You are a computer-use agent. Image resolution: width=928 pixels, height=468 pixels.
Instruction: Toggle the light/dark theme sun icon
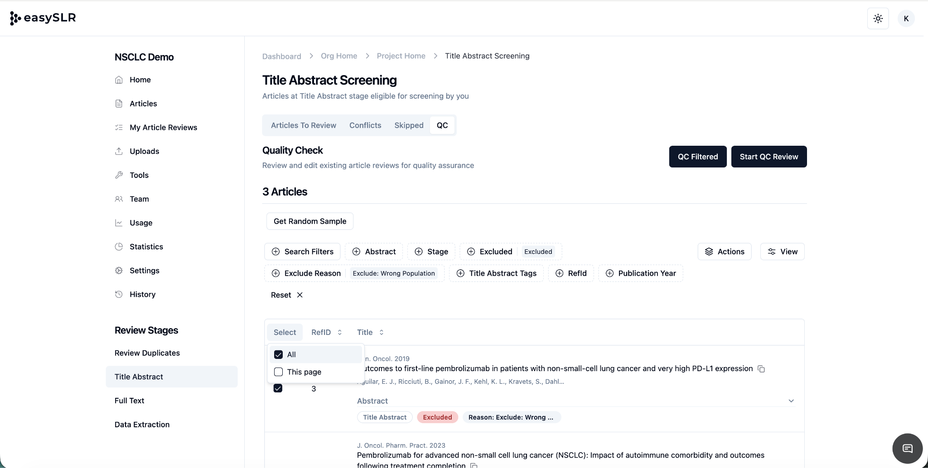point(878,19)
